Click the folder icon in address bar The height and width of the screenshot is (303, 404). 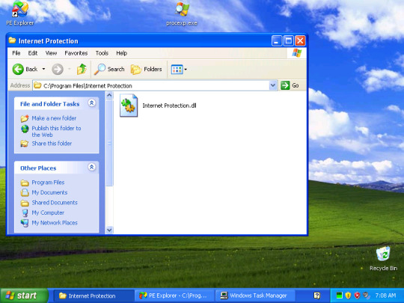(x=37, y=85)
